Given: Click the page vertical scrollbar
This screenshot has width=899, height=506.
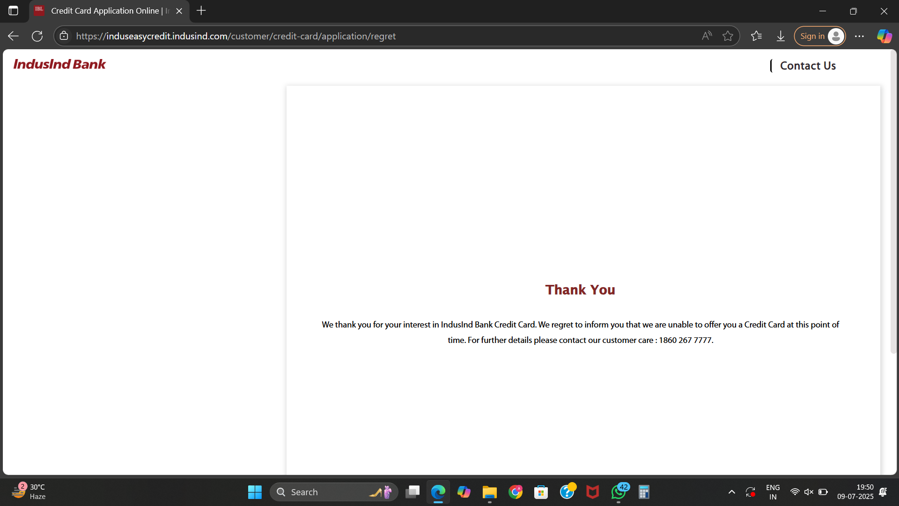Looking at the screenshot, I should pos(893,201).
